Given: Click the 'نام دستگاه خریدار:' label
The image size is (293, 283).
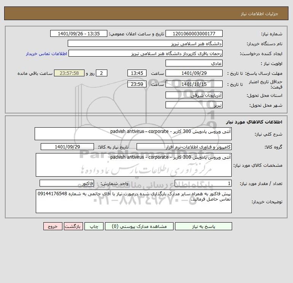Looking at the screenshot, I should [264, 44].
